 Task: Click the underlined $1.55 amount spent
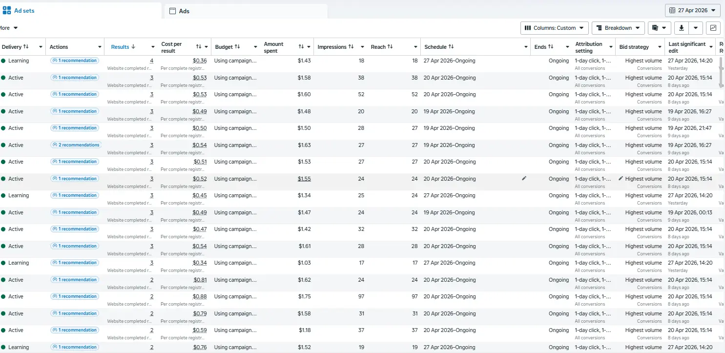point(304,179)
